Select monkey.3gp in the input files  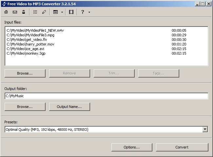click(26, 53)
